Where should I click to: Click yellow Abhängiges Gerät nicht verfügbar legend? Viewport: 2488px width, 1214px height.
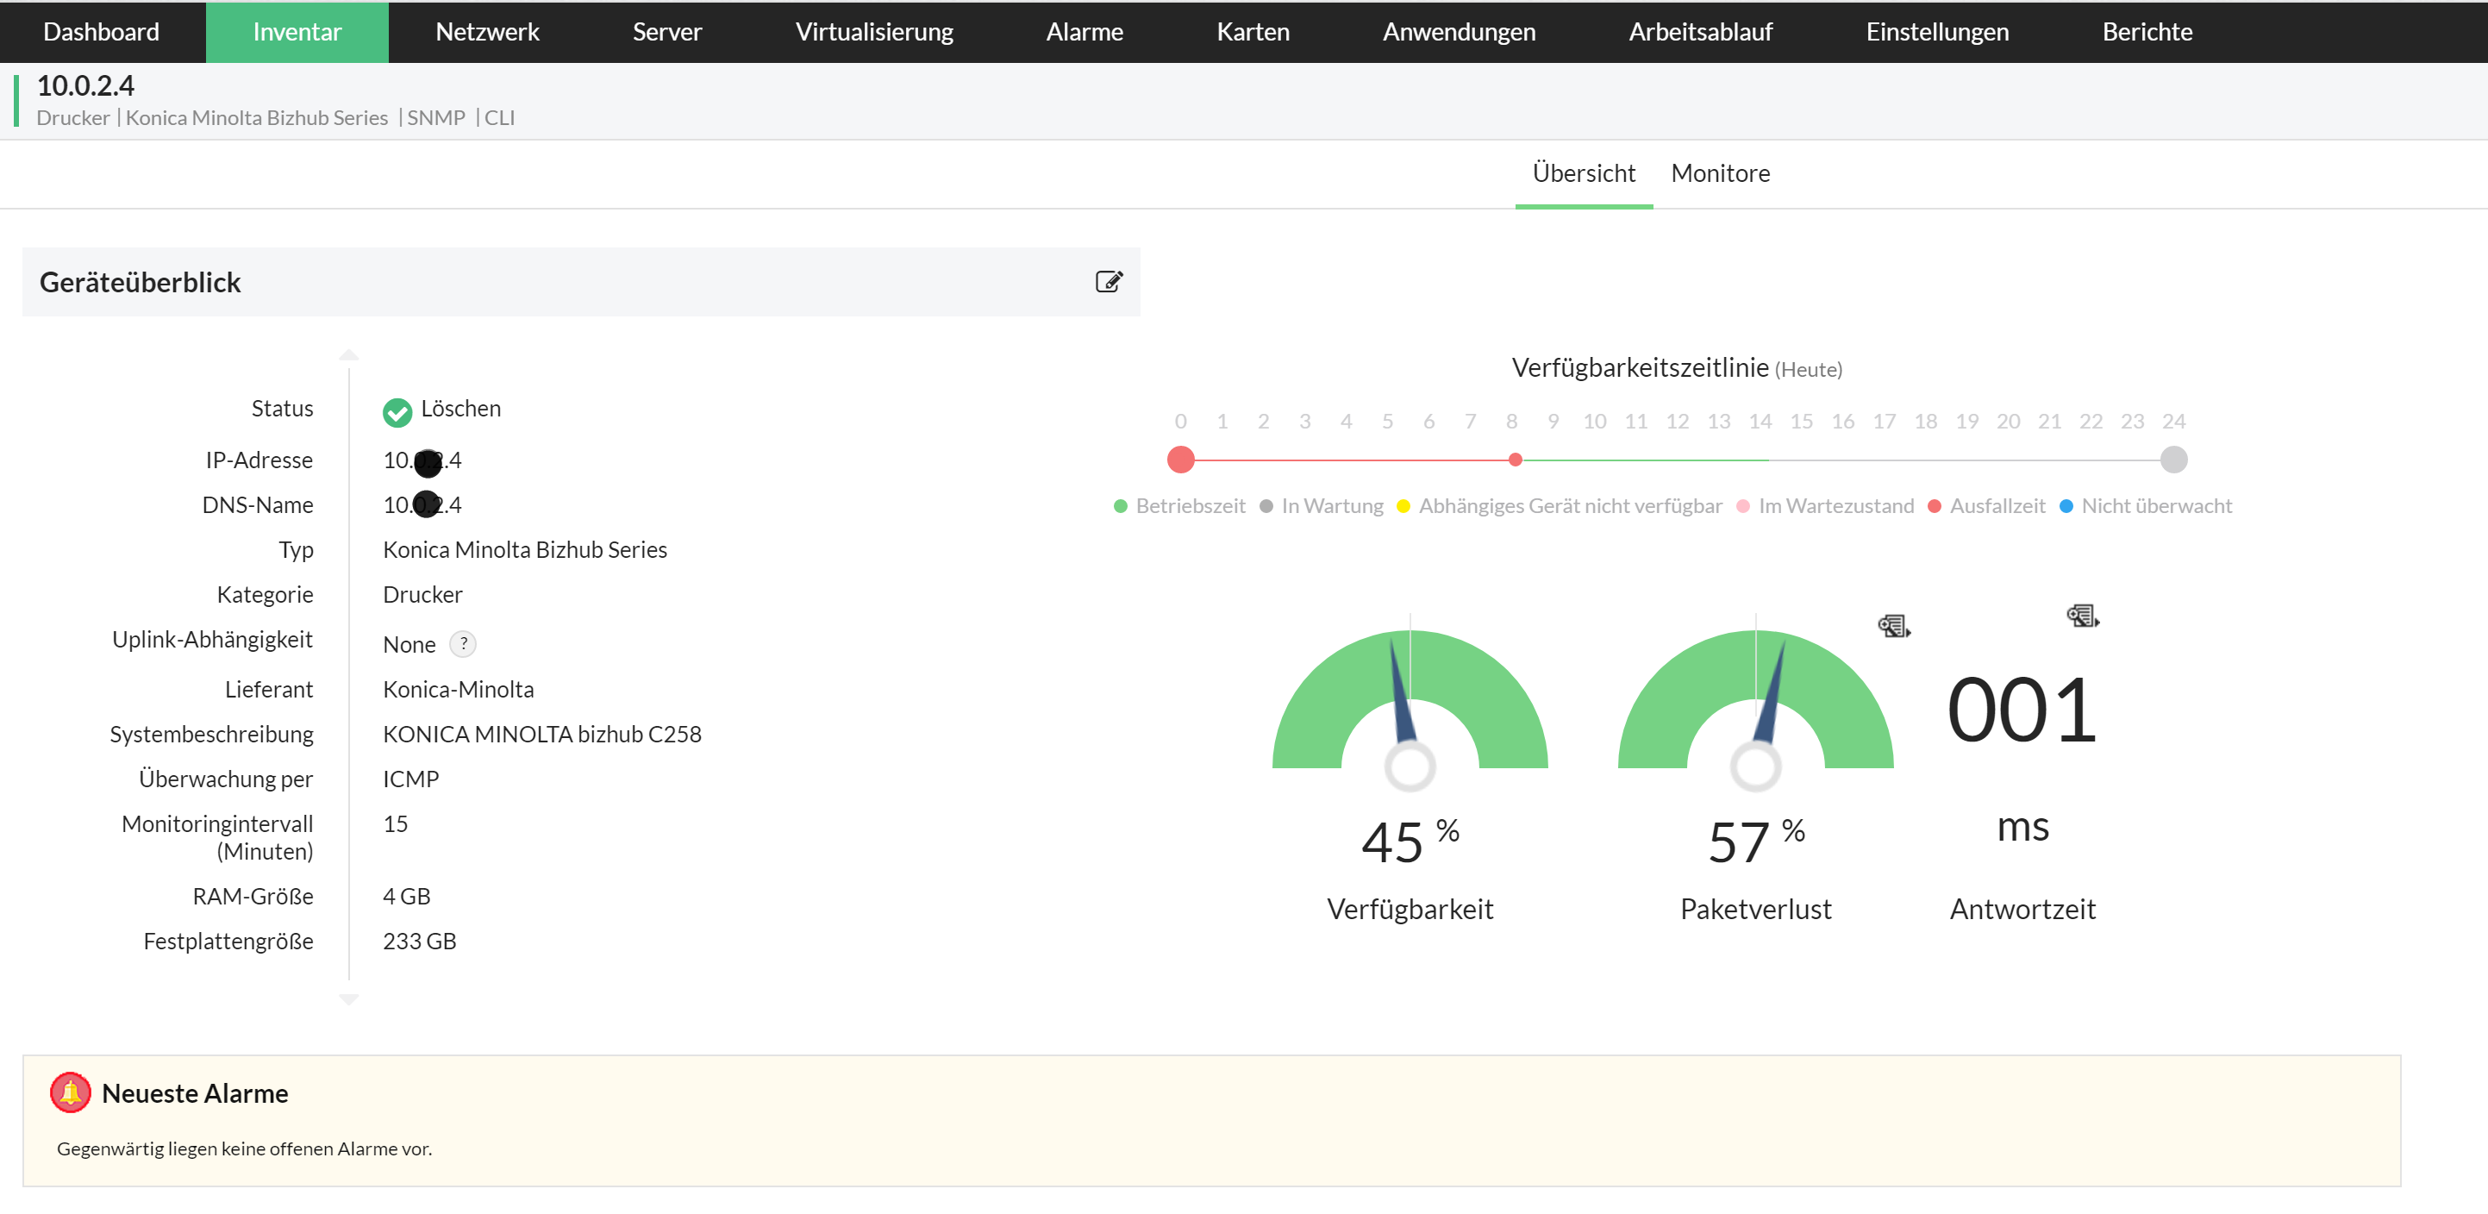point(1559,506)
